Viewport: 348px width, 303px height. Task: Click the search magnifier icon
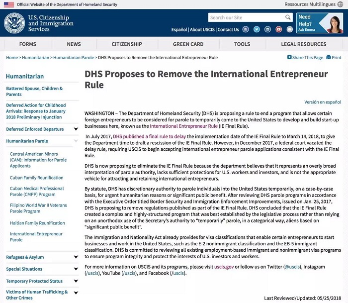pyautogui.click(x=288, y=17)
